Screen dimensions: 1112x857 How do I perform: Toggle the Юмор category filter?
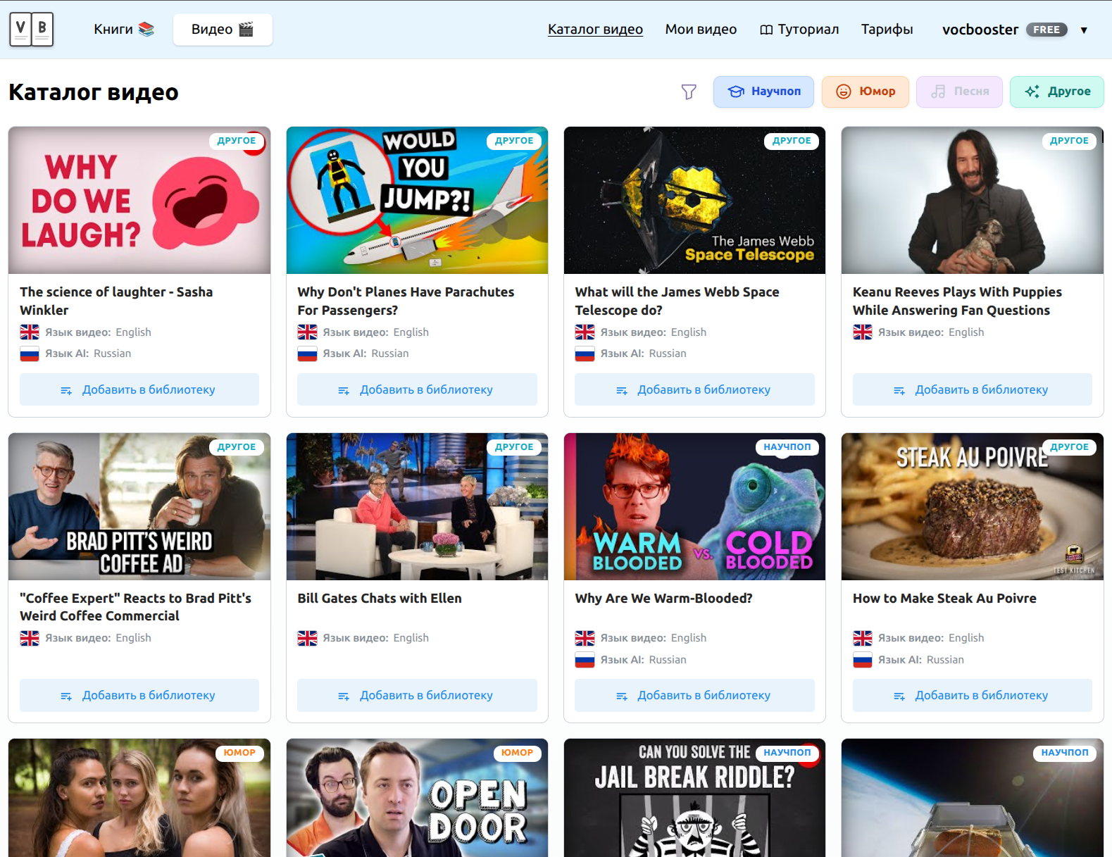(x=866, y=92)
